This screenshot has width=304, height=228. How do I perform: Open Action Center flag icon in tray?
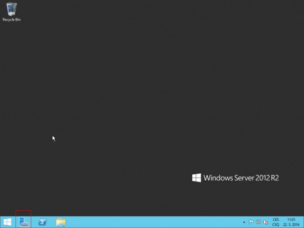pyautogui.click(x=251, y=222)
